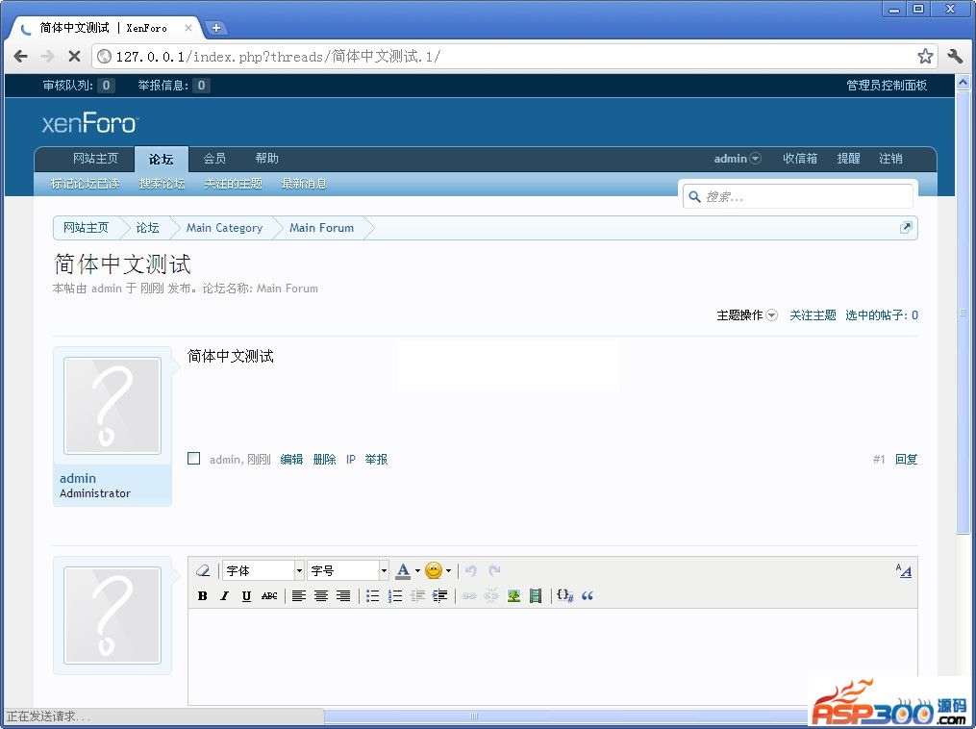
Task: Open the 提醒 alerts menu
Action: (848, 159)
